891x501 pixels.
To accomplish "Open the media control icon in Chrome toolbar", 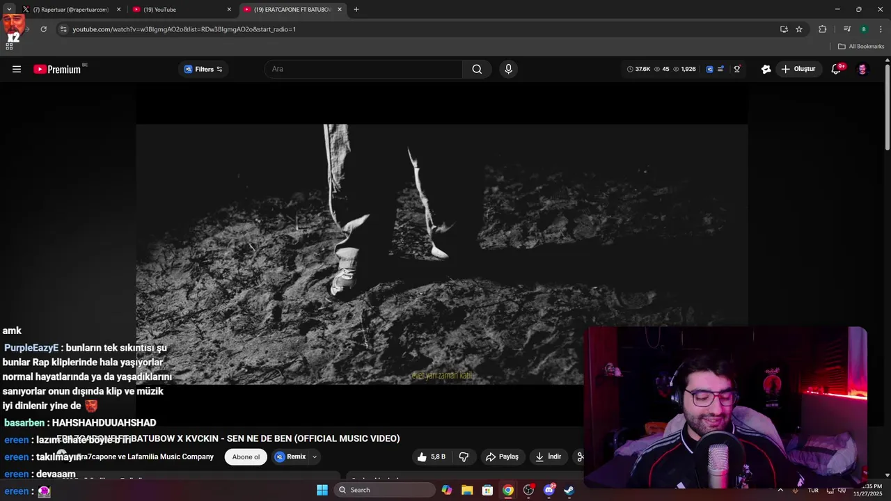I will [x=847, y=29].
